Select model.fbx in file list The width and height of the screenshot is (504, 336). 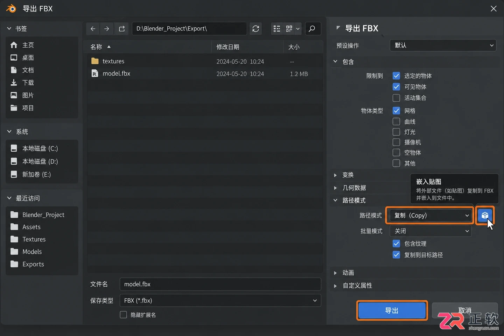[x=205, y=73]
